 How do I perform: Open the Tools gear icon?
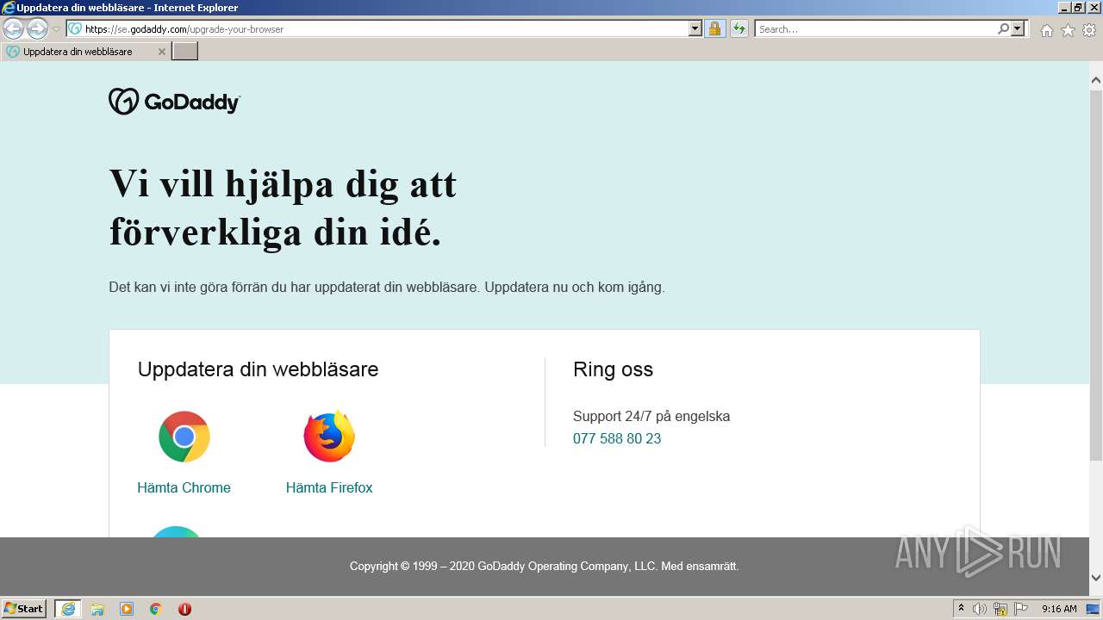(x=1089, y=30)
